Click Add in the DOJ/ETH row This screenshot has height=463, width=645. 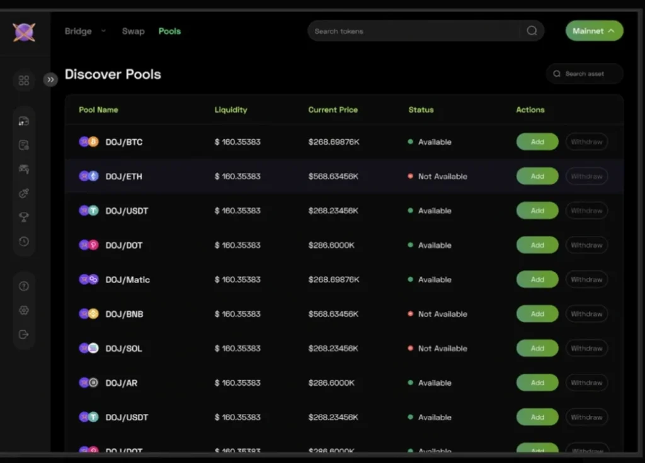click(x=537, y=176)
